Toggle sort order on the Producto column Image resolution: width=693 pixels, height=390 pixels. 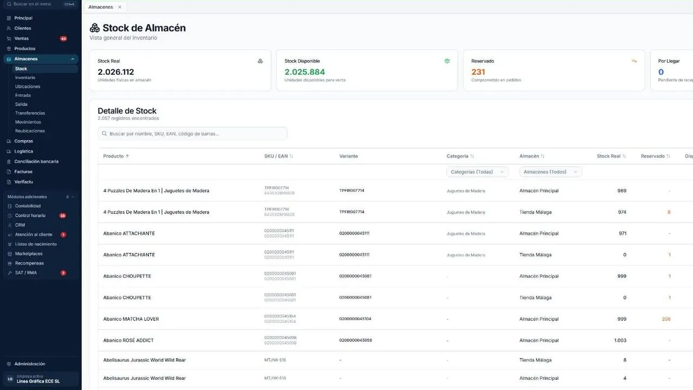[116, 156]
